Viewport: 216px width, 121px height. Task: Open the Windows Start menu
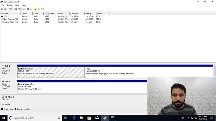click(x=4, y=118)
